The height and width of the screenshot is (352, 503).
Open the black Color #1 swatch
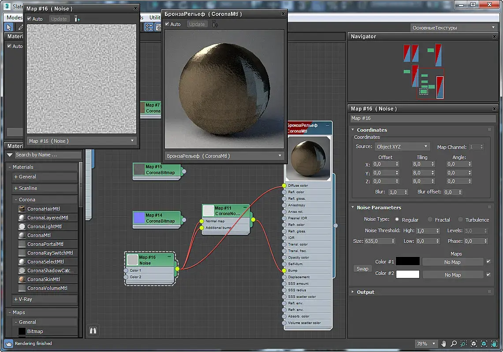(x=407, y=261)
